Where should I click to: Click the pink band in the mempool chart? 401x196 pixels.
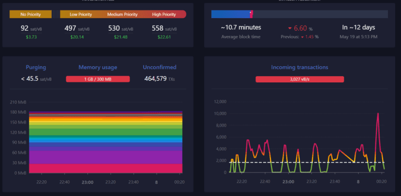point(105,168)
